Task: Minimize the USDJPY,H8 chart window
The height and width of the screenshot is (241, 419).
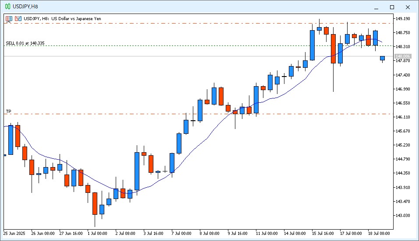Action: (376, 7)
